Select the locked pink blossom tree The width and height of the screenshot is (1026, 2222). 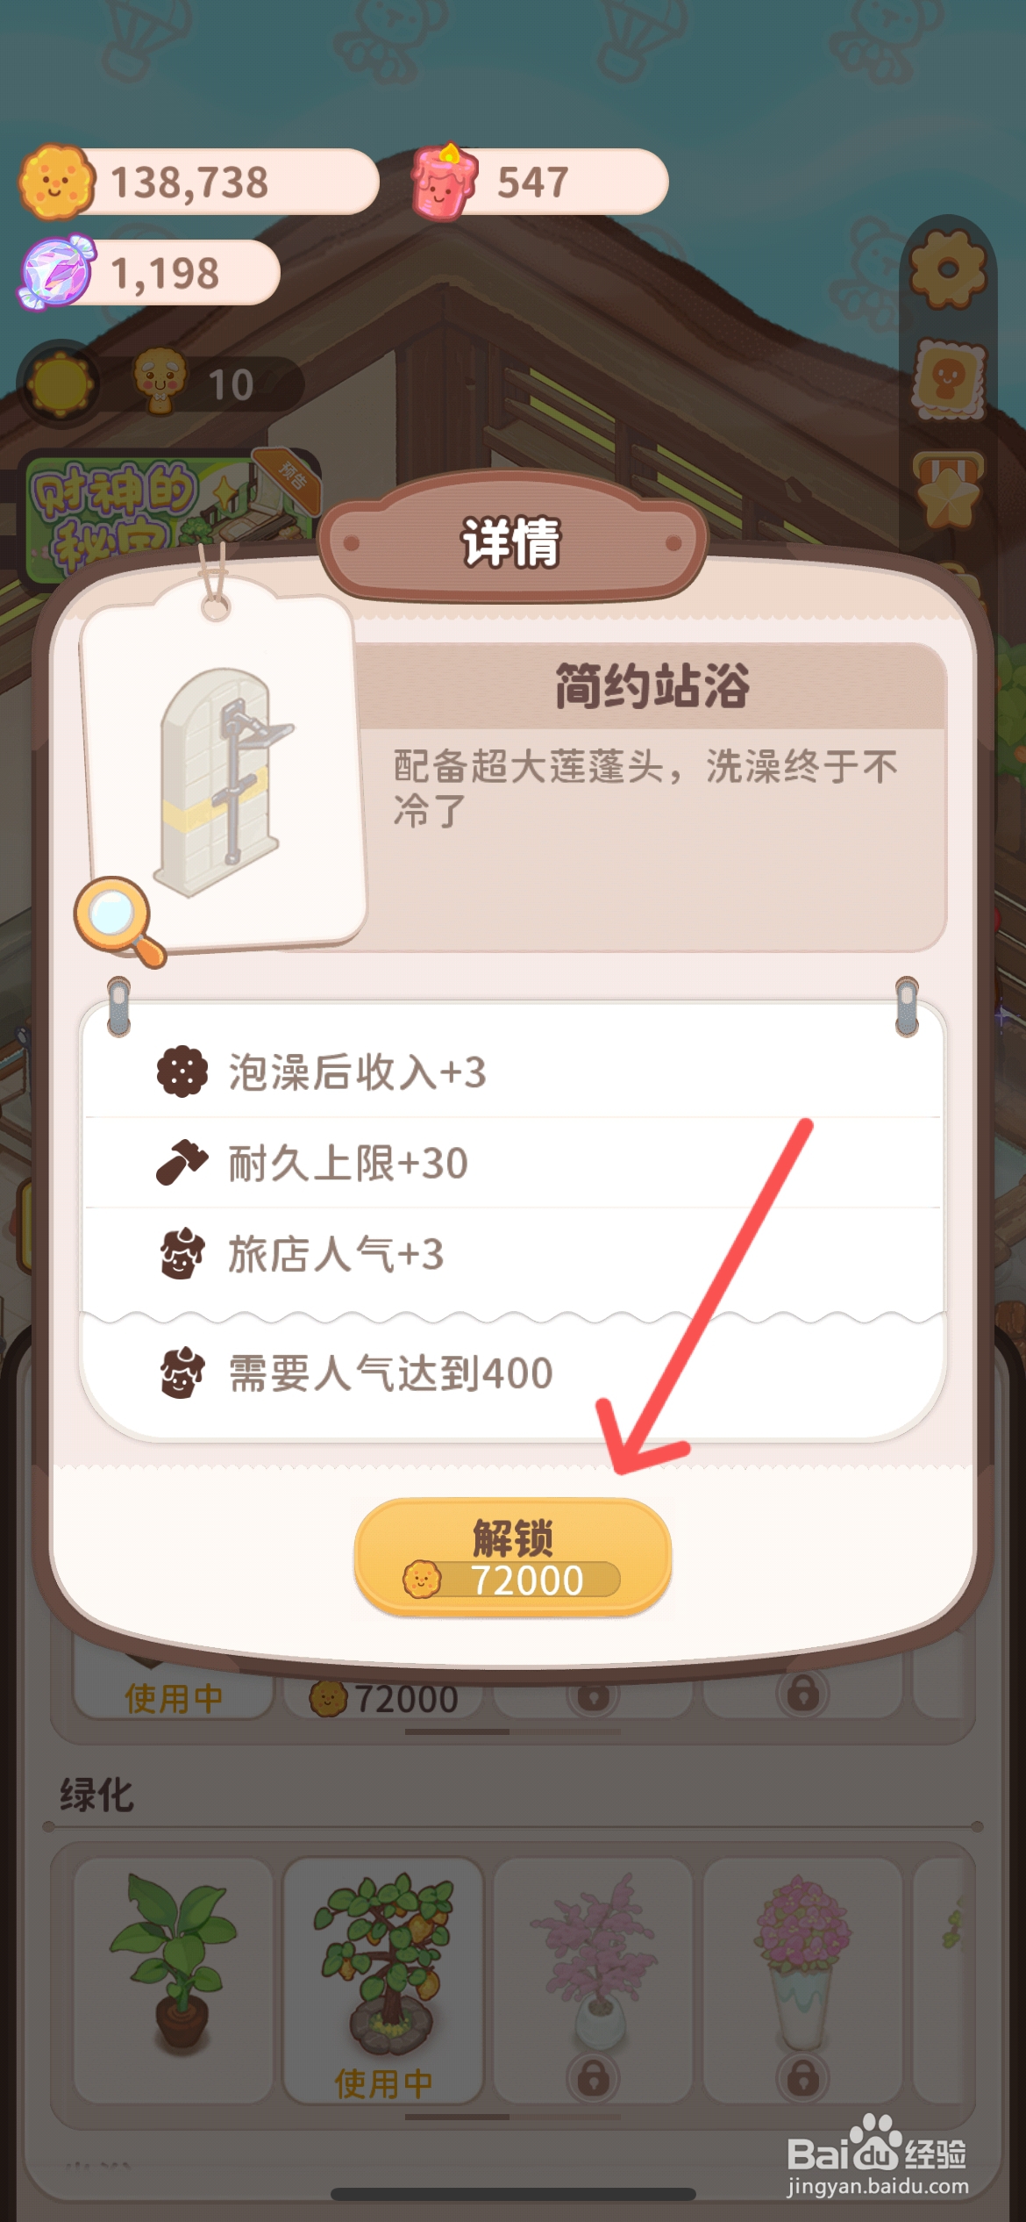point(594,1980)
